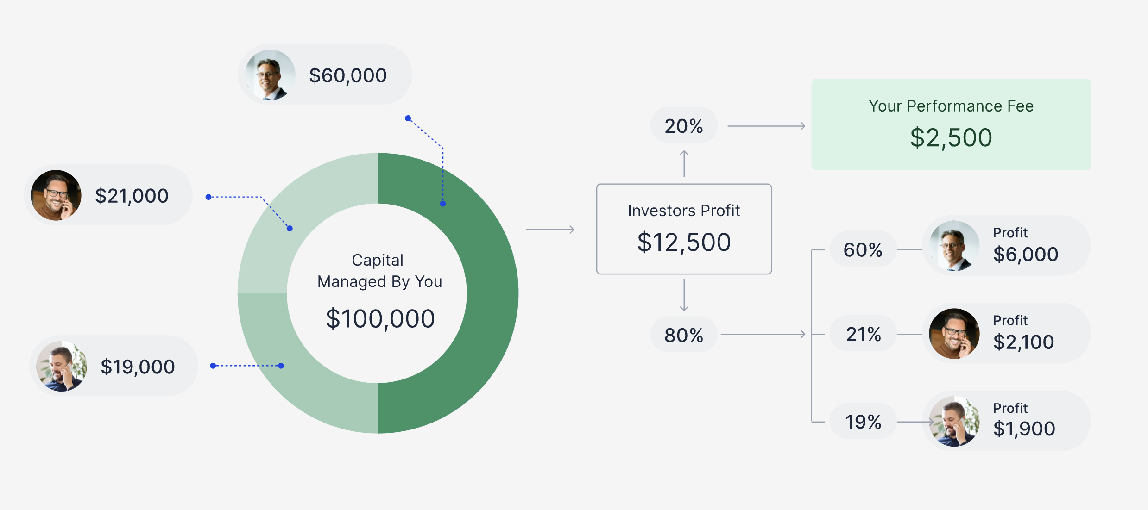Click the 21% share pill
The image size is (1148, 510).
tap(863, 334)
